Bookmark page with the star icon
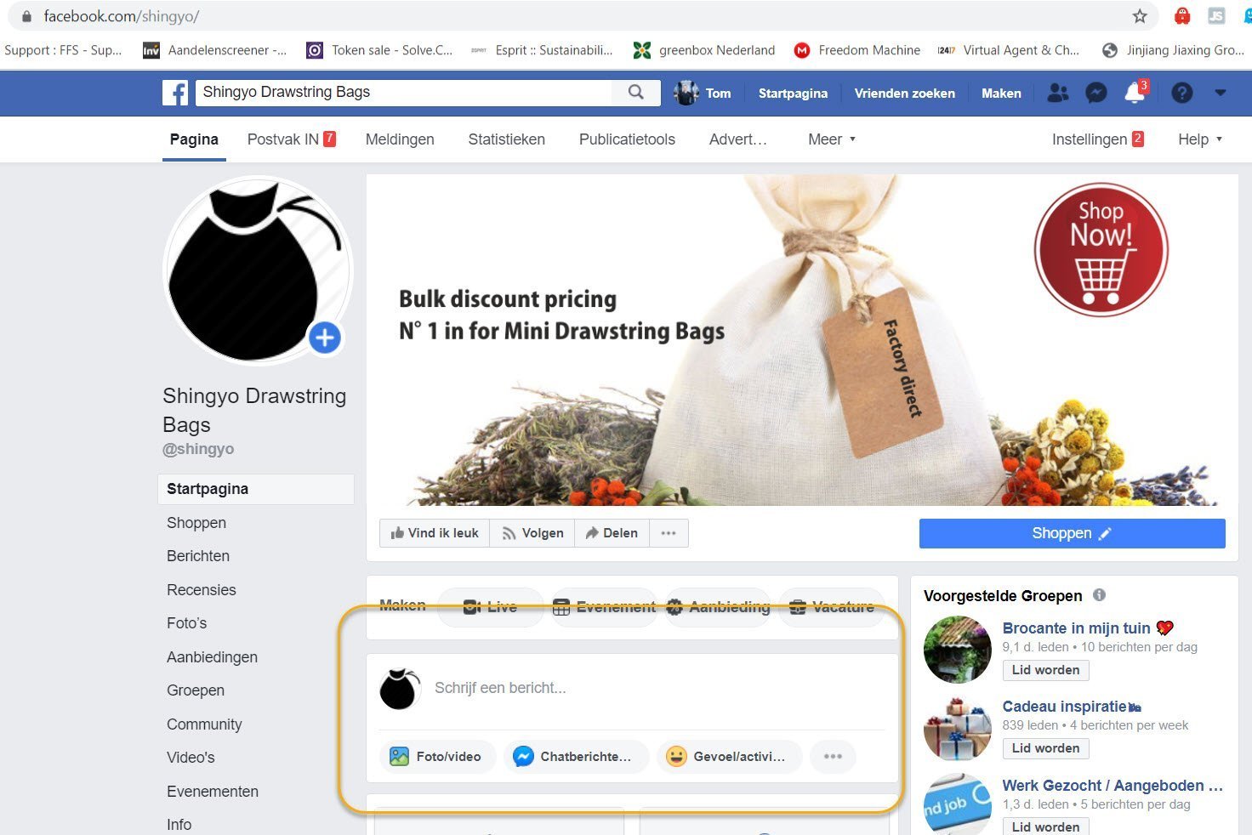Viewport: 1252px width, 835px height. pyautogui.click(x=1140, y=16)
